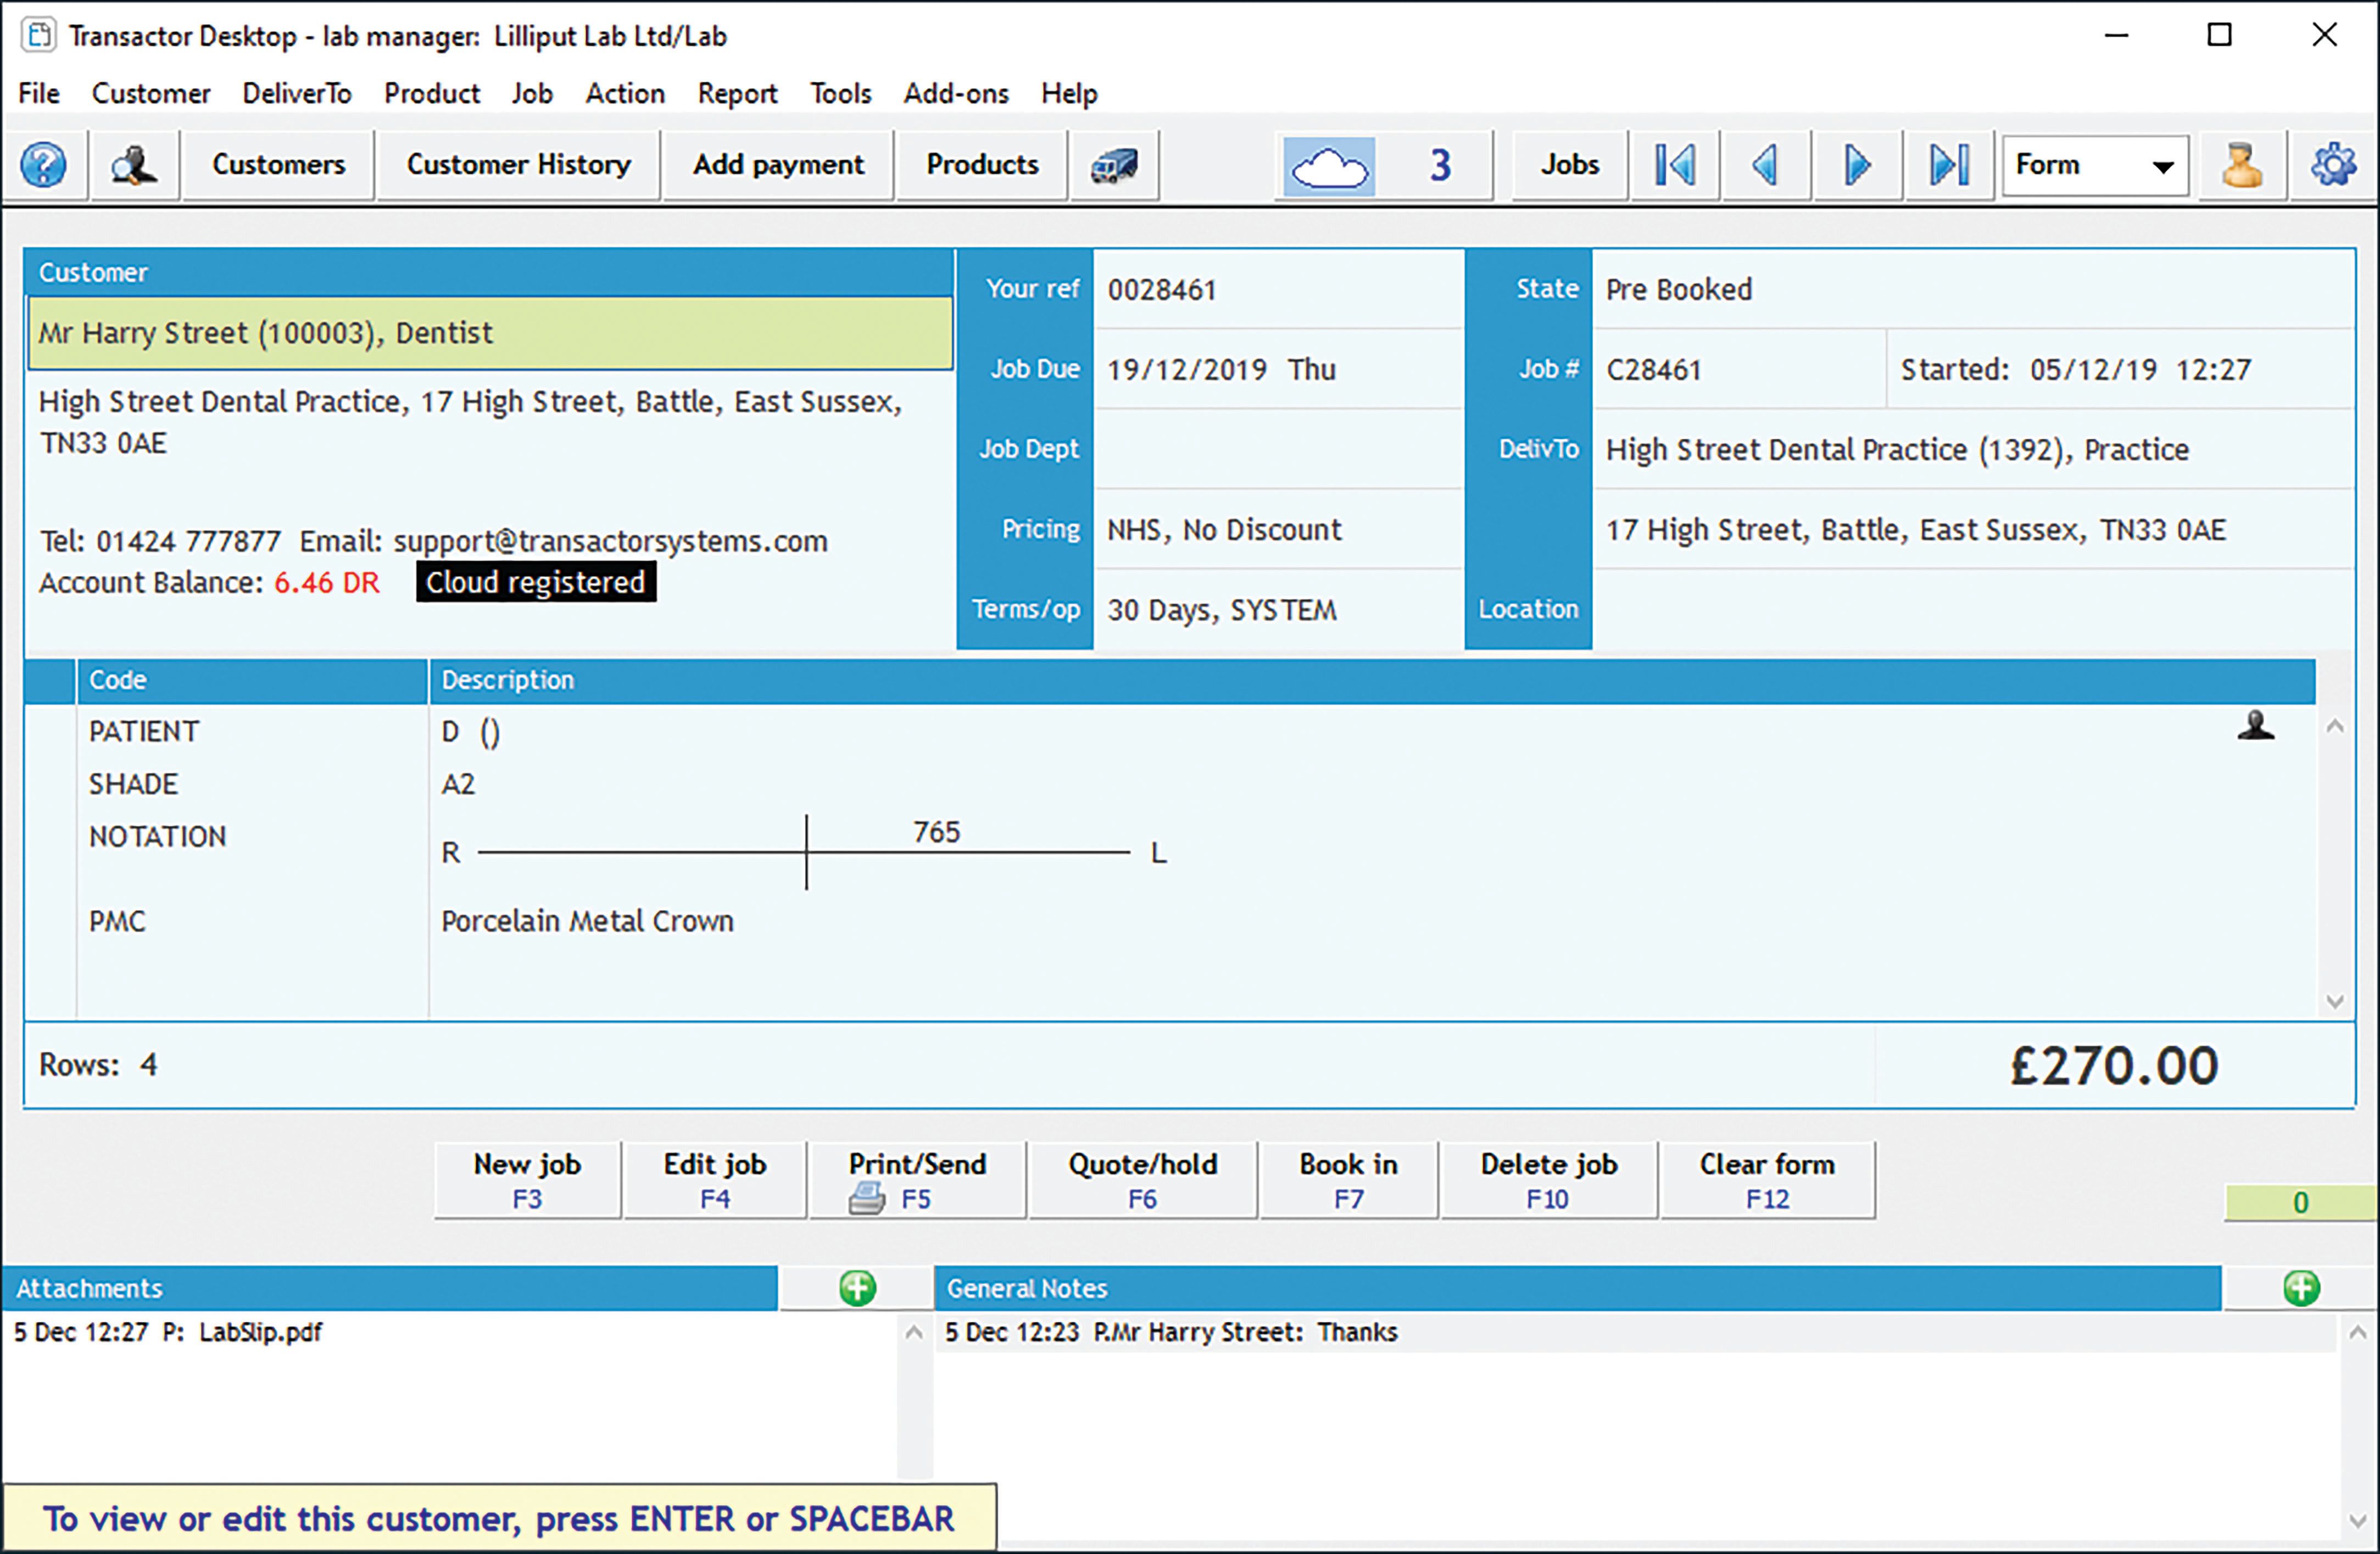Jump to last job record arrow

[1949, 165]
